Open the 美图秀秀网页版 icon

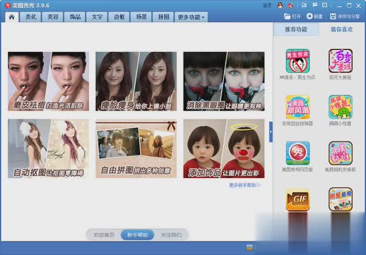click(298, 153)
